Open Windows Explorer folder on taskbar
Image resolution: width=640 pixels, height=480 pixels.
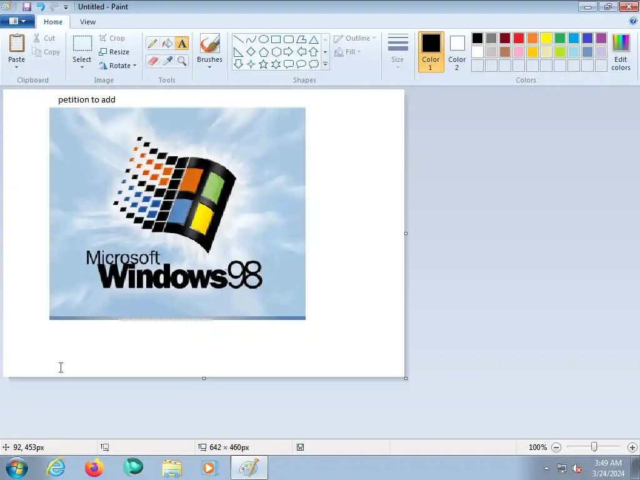tap(172, 467)
